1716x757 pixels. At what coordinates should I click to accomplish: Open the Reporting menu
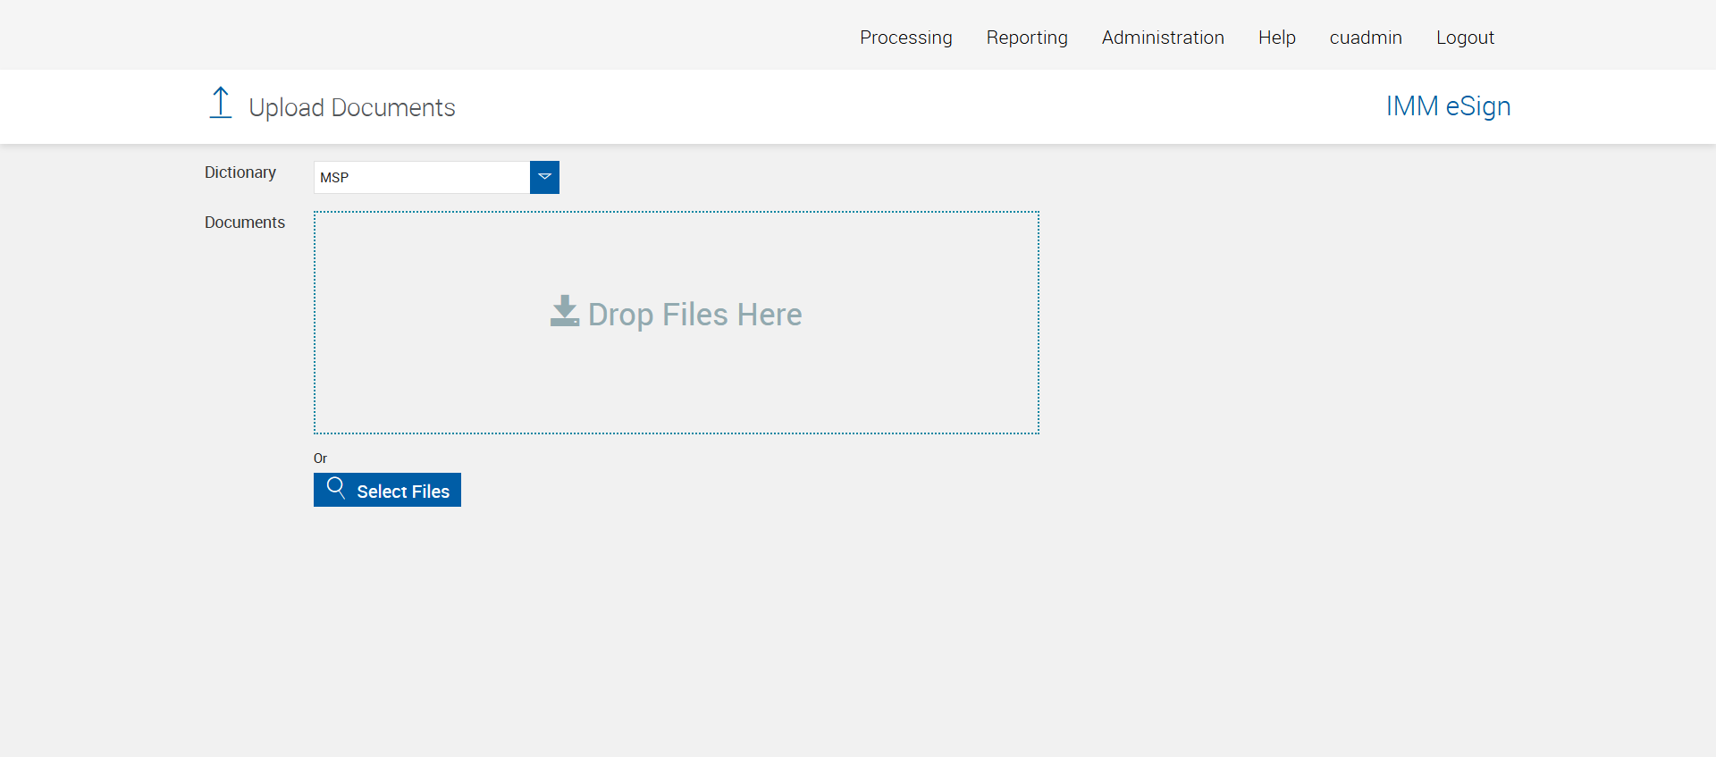pyautogui.click(x=1027, y=38)
